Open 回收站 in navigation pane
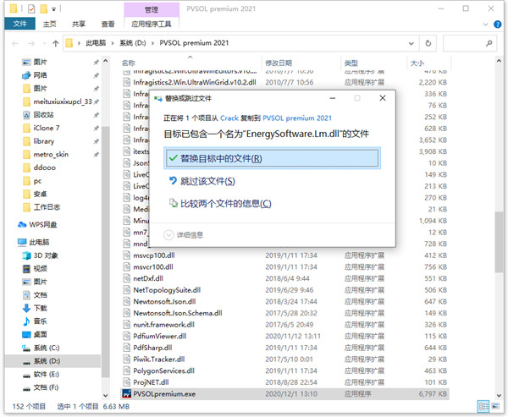The width and height of the screenshot is (508, 417). pyautogui.click(x=43, y=114)
